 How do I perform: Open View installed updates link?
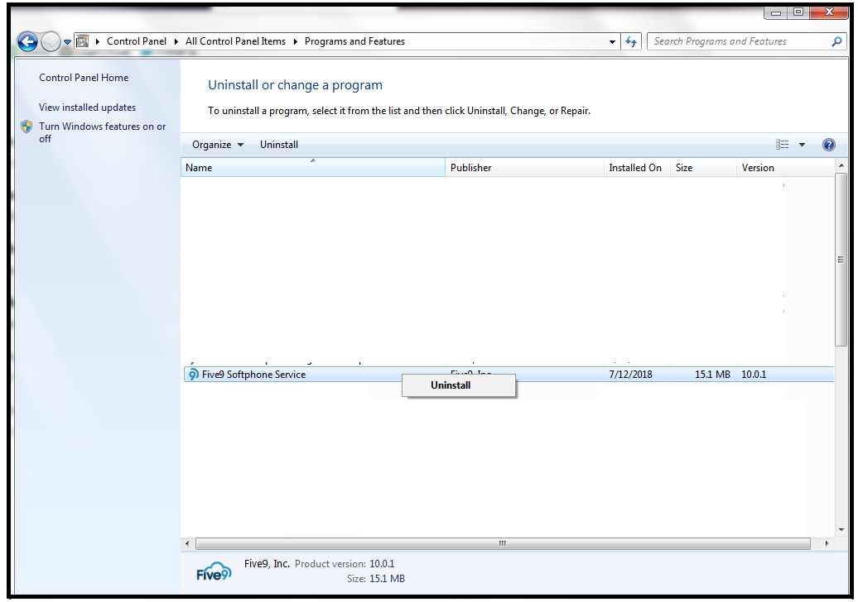pyautogui.click(x=87, y=107)
